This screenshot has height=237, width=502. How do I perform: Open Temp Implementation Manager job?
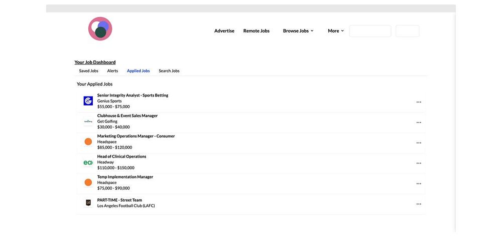pyautogui.click(x=125, y=177)
